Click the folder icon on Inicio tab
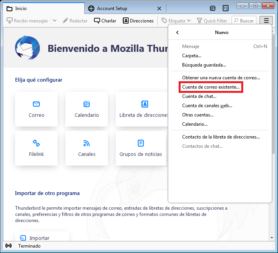Screen dimensions: 278x253 [9, 9]
